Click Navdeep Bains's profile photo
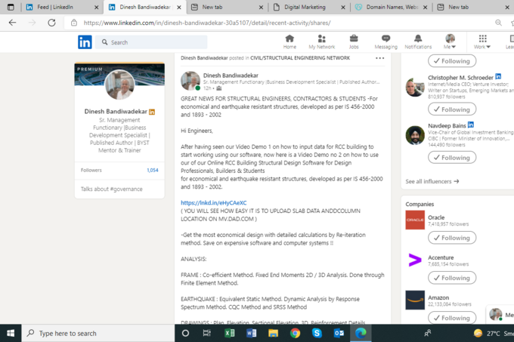Viewport: 514px width, 342px height. click(x=415, y=135)
